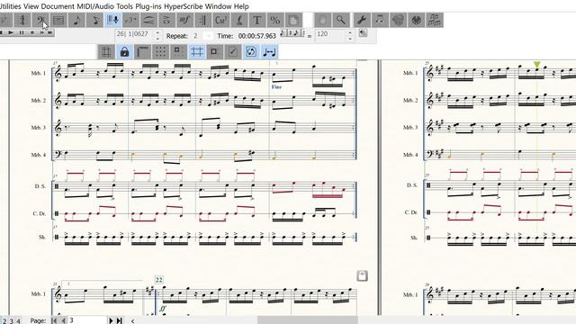This screenshot has height=324, width=576.
Task: Toggle the dotted grid layout toolbar icon
Action: pyautogui.click(x=160, y=52)
